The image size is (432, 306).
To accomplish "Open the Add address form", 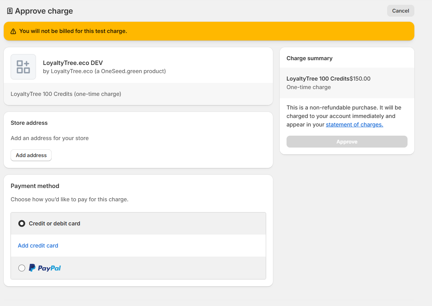I will click(31, 155).
